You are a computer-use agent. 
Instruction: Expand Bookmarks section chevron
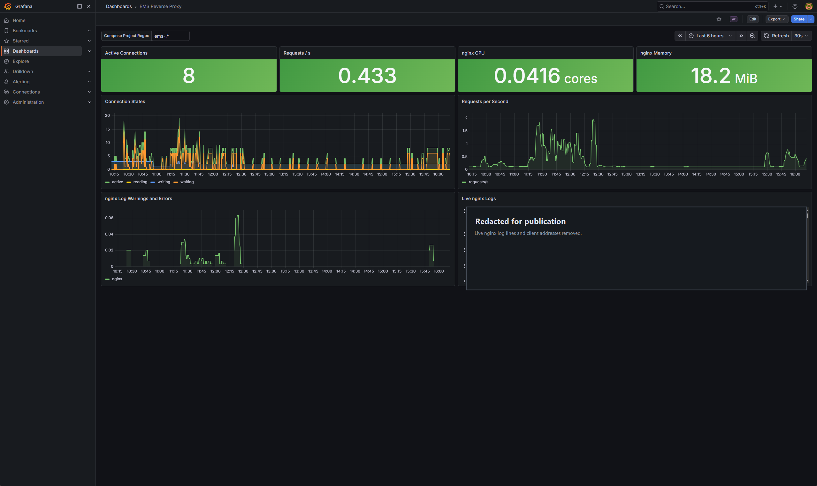[89, 30]
